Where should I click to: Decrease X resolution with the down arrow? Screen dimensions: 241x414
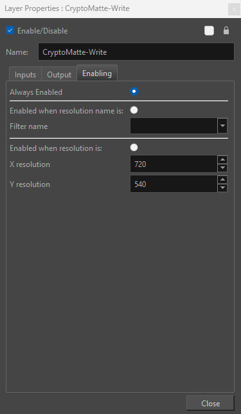(222, 168)
